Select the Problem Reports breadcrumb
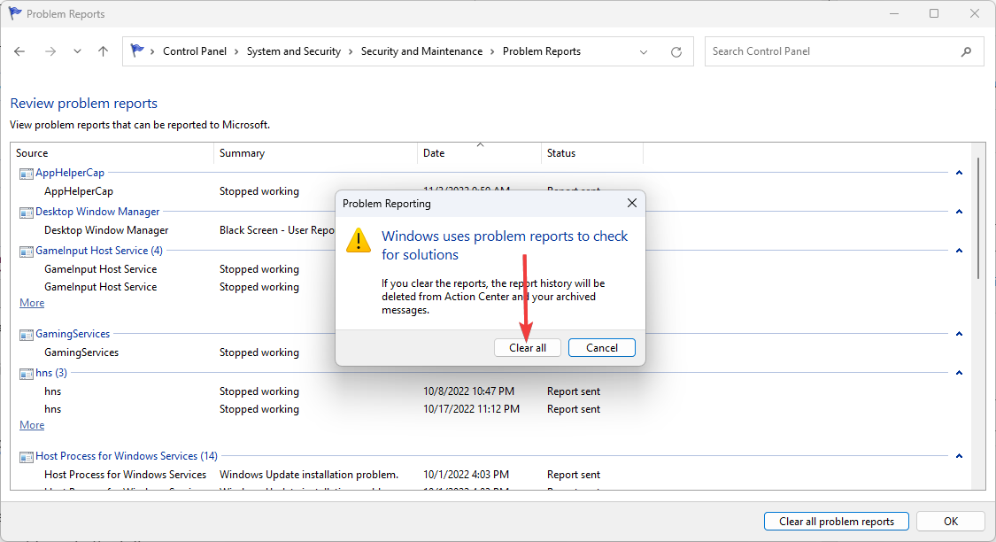 [542, 51]
